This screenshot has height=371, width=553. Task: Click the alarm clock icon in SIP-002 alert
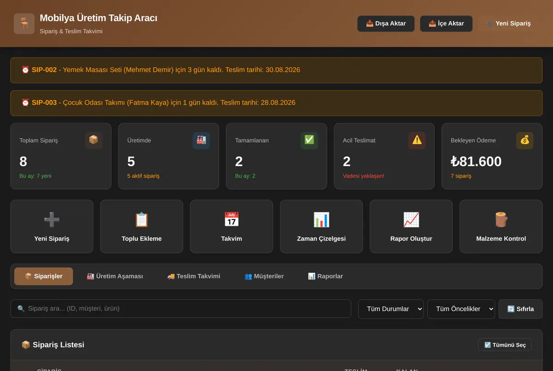coord(25,70)
